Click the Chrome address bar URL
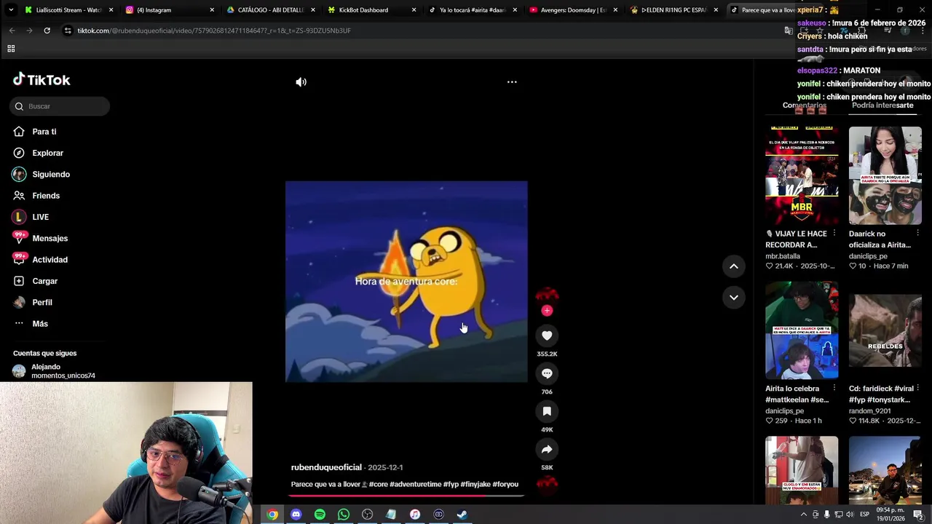Viewport: 932px width, 524px height. [214, 31]
